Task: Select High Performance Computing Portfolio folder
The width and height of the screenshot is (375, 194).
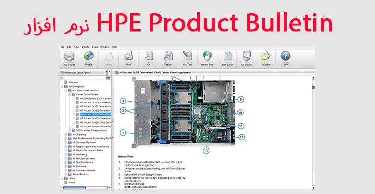Action: (92, 138)
